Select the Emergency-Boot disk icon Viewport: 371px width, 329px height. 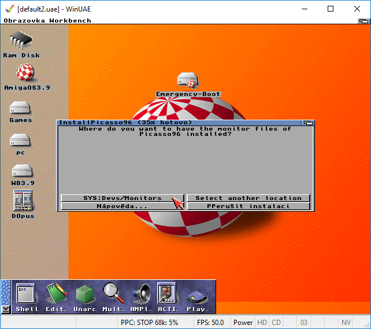188,80
